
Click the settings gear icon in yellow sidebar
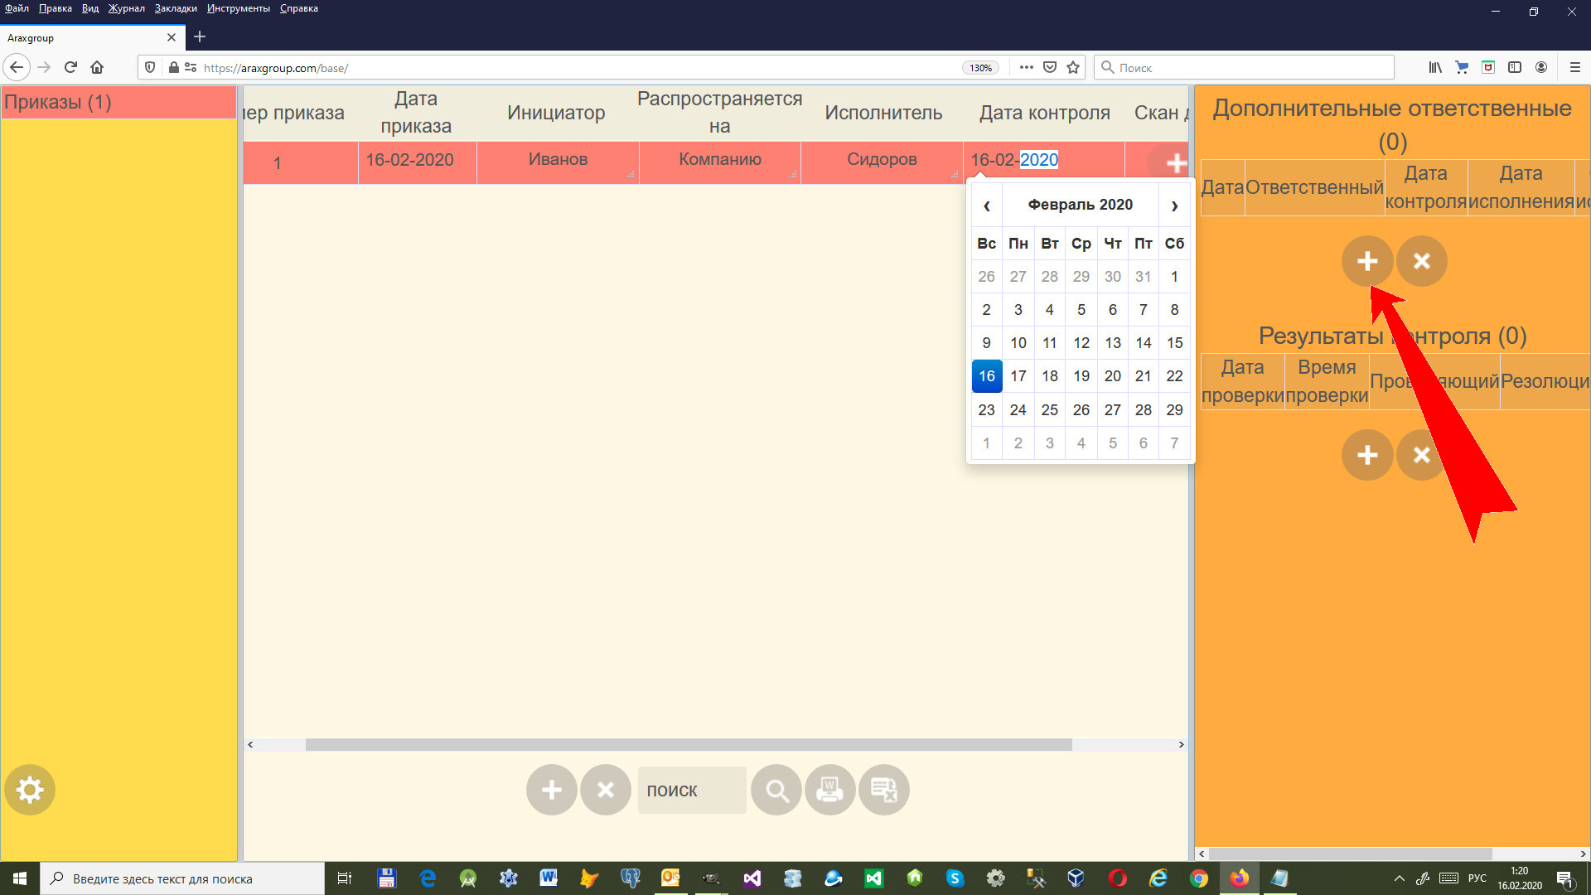(x=30, y=790)
